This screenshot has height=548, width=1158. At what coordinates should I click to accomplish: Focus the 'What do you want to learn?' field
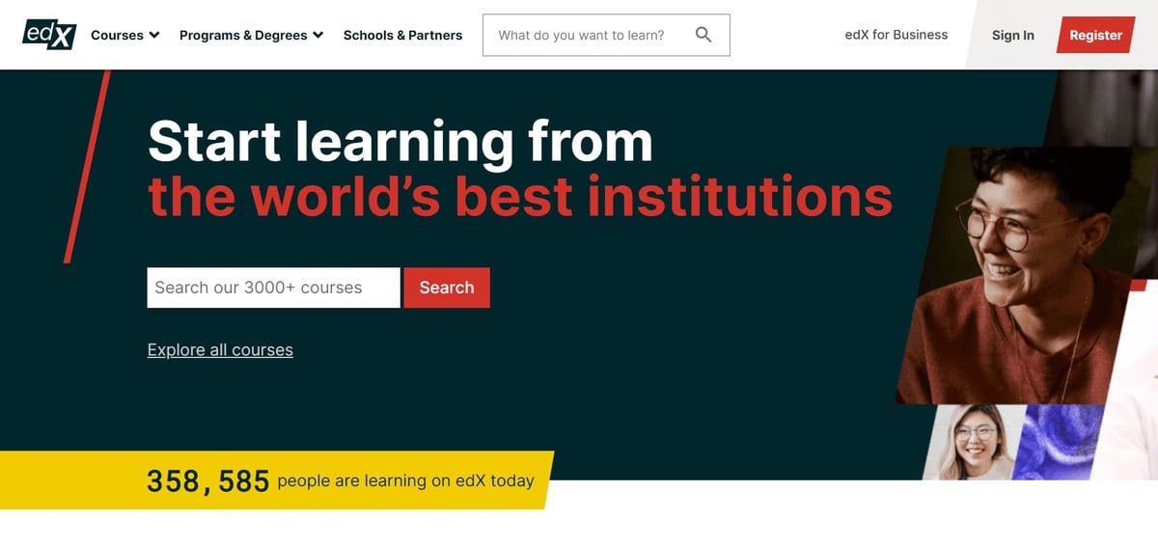click(606, 35)
